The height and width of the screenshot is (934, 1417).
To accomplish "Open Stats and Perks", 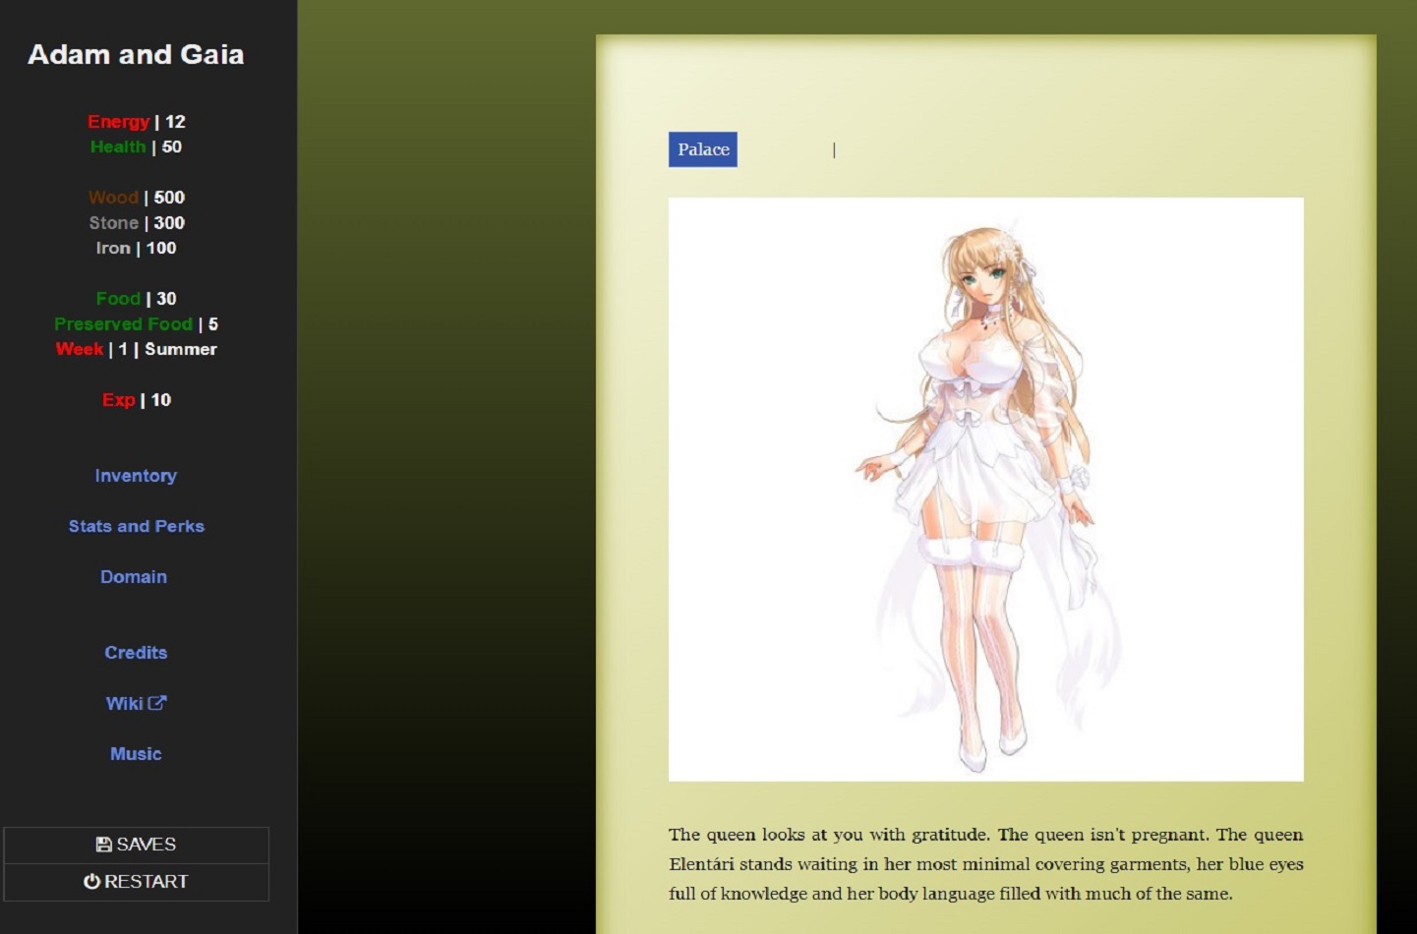I will tap(136, 526).
